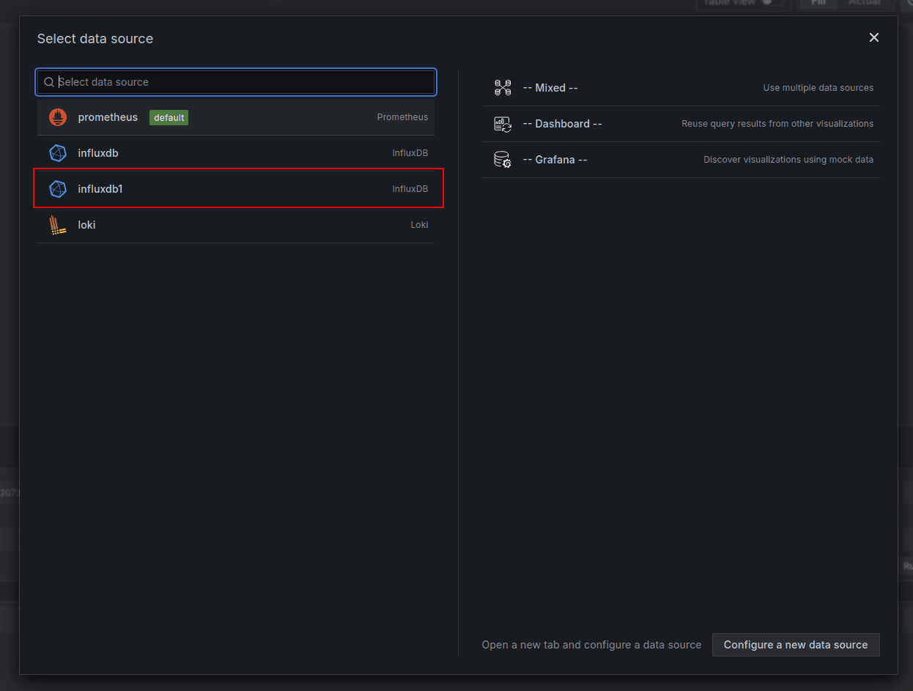Click the default badge next to prometheus

[169, 117]
